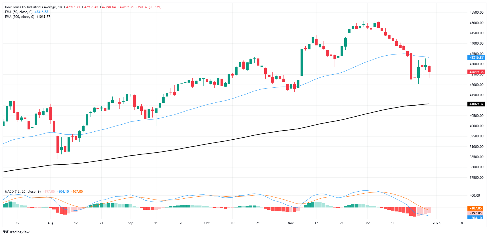This screenshot has width=489, height=237.
Task: Click the 45000.00 price axis label
Action: click(x=476, y=23)
